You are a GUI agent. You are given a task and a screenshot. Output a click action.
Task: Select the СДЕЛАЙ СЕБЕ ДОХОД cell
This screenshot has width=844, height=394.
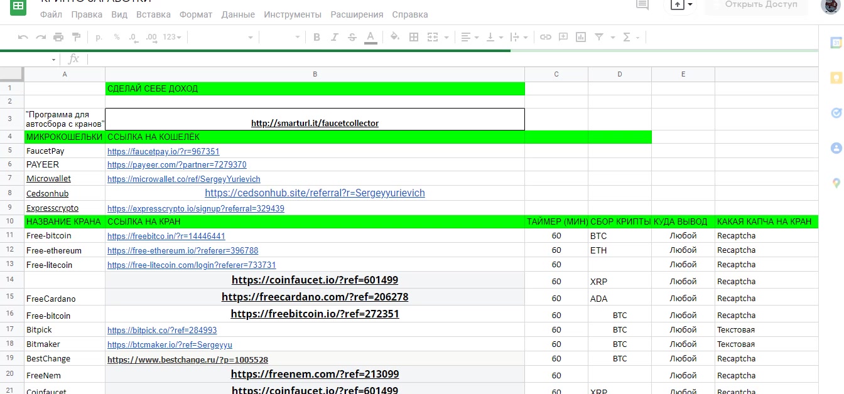point(315,88)
